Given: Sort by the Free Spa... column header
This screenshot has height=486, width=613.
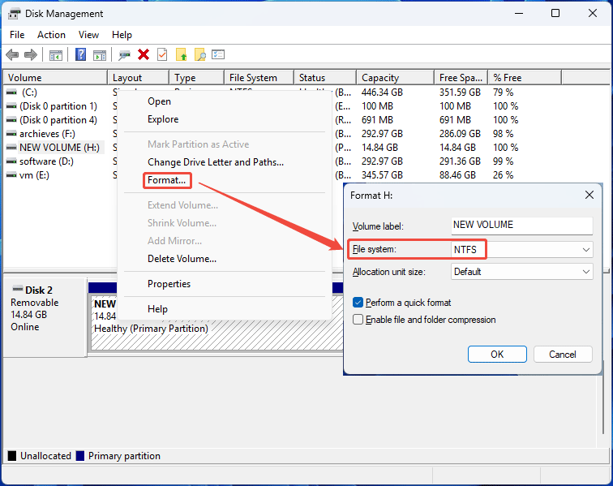Looking at the screenshot, I should (x=461, y=78).
